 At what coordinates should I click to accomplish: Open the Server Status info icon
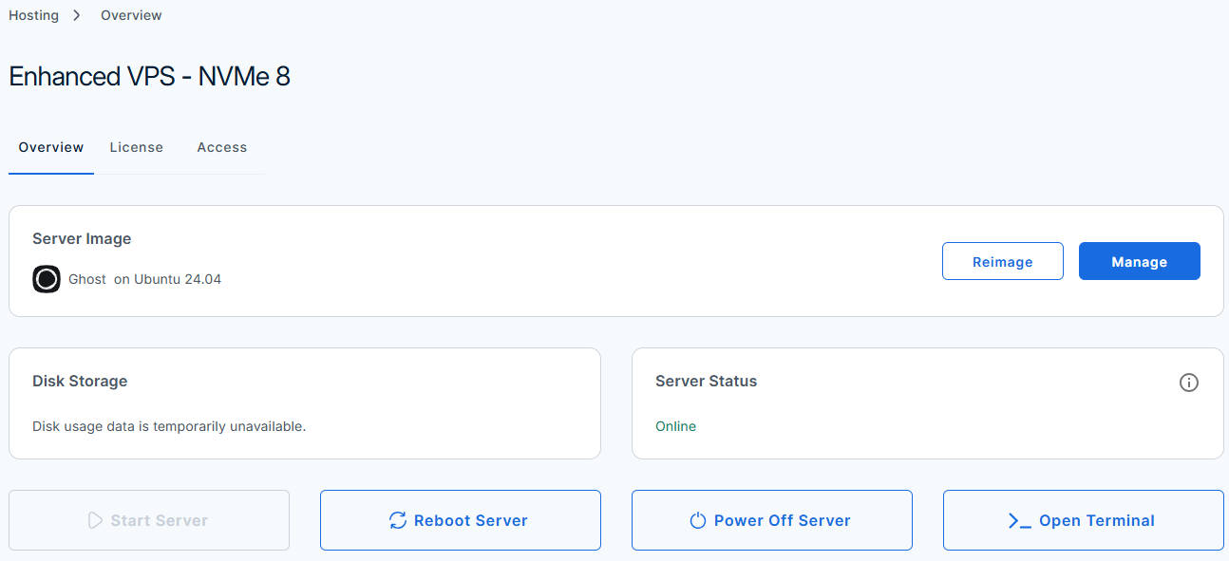(x=1188, y=383)
